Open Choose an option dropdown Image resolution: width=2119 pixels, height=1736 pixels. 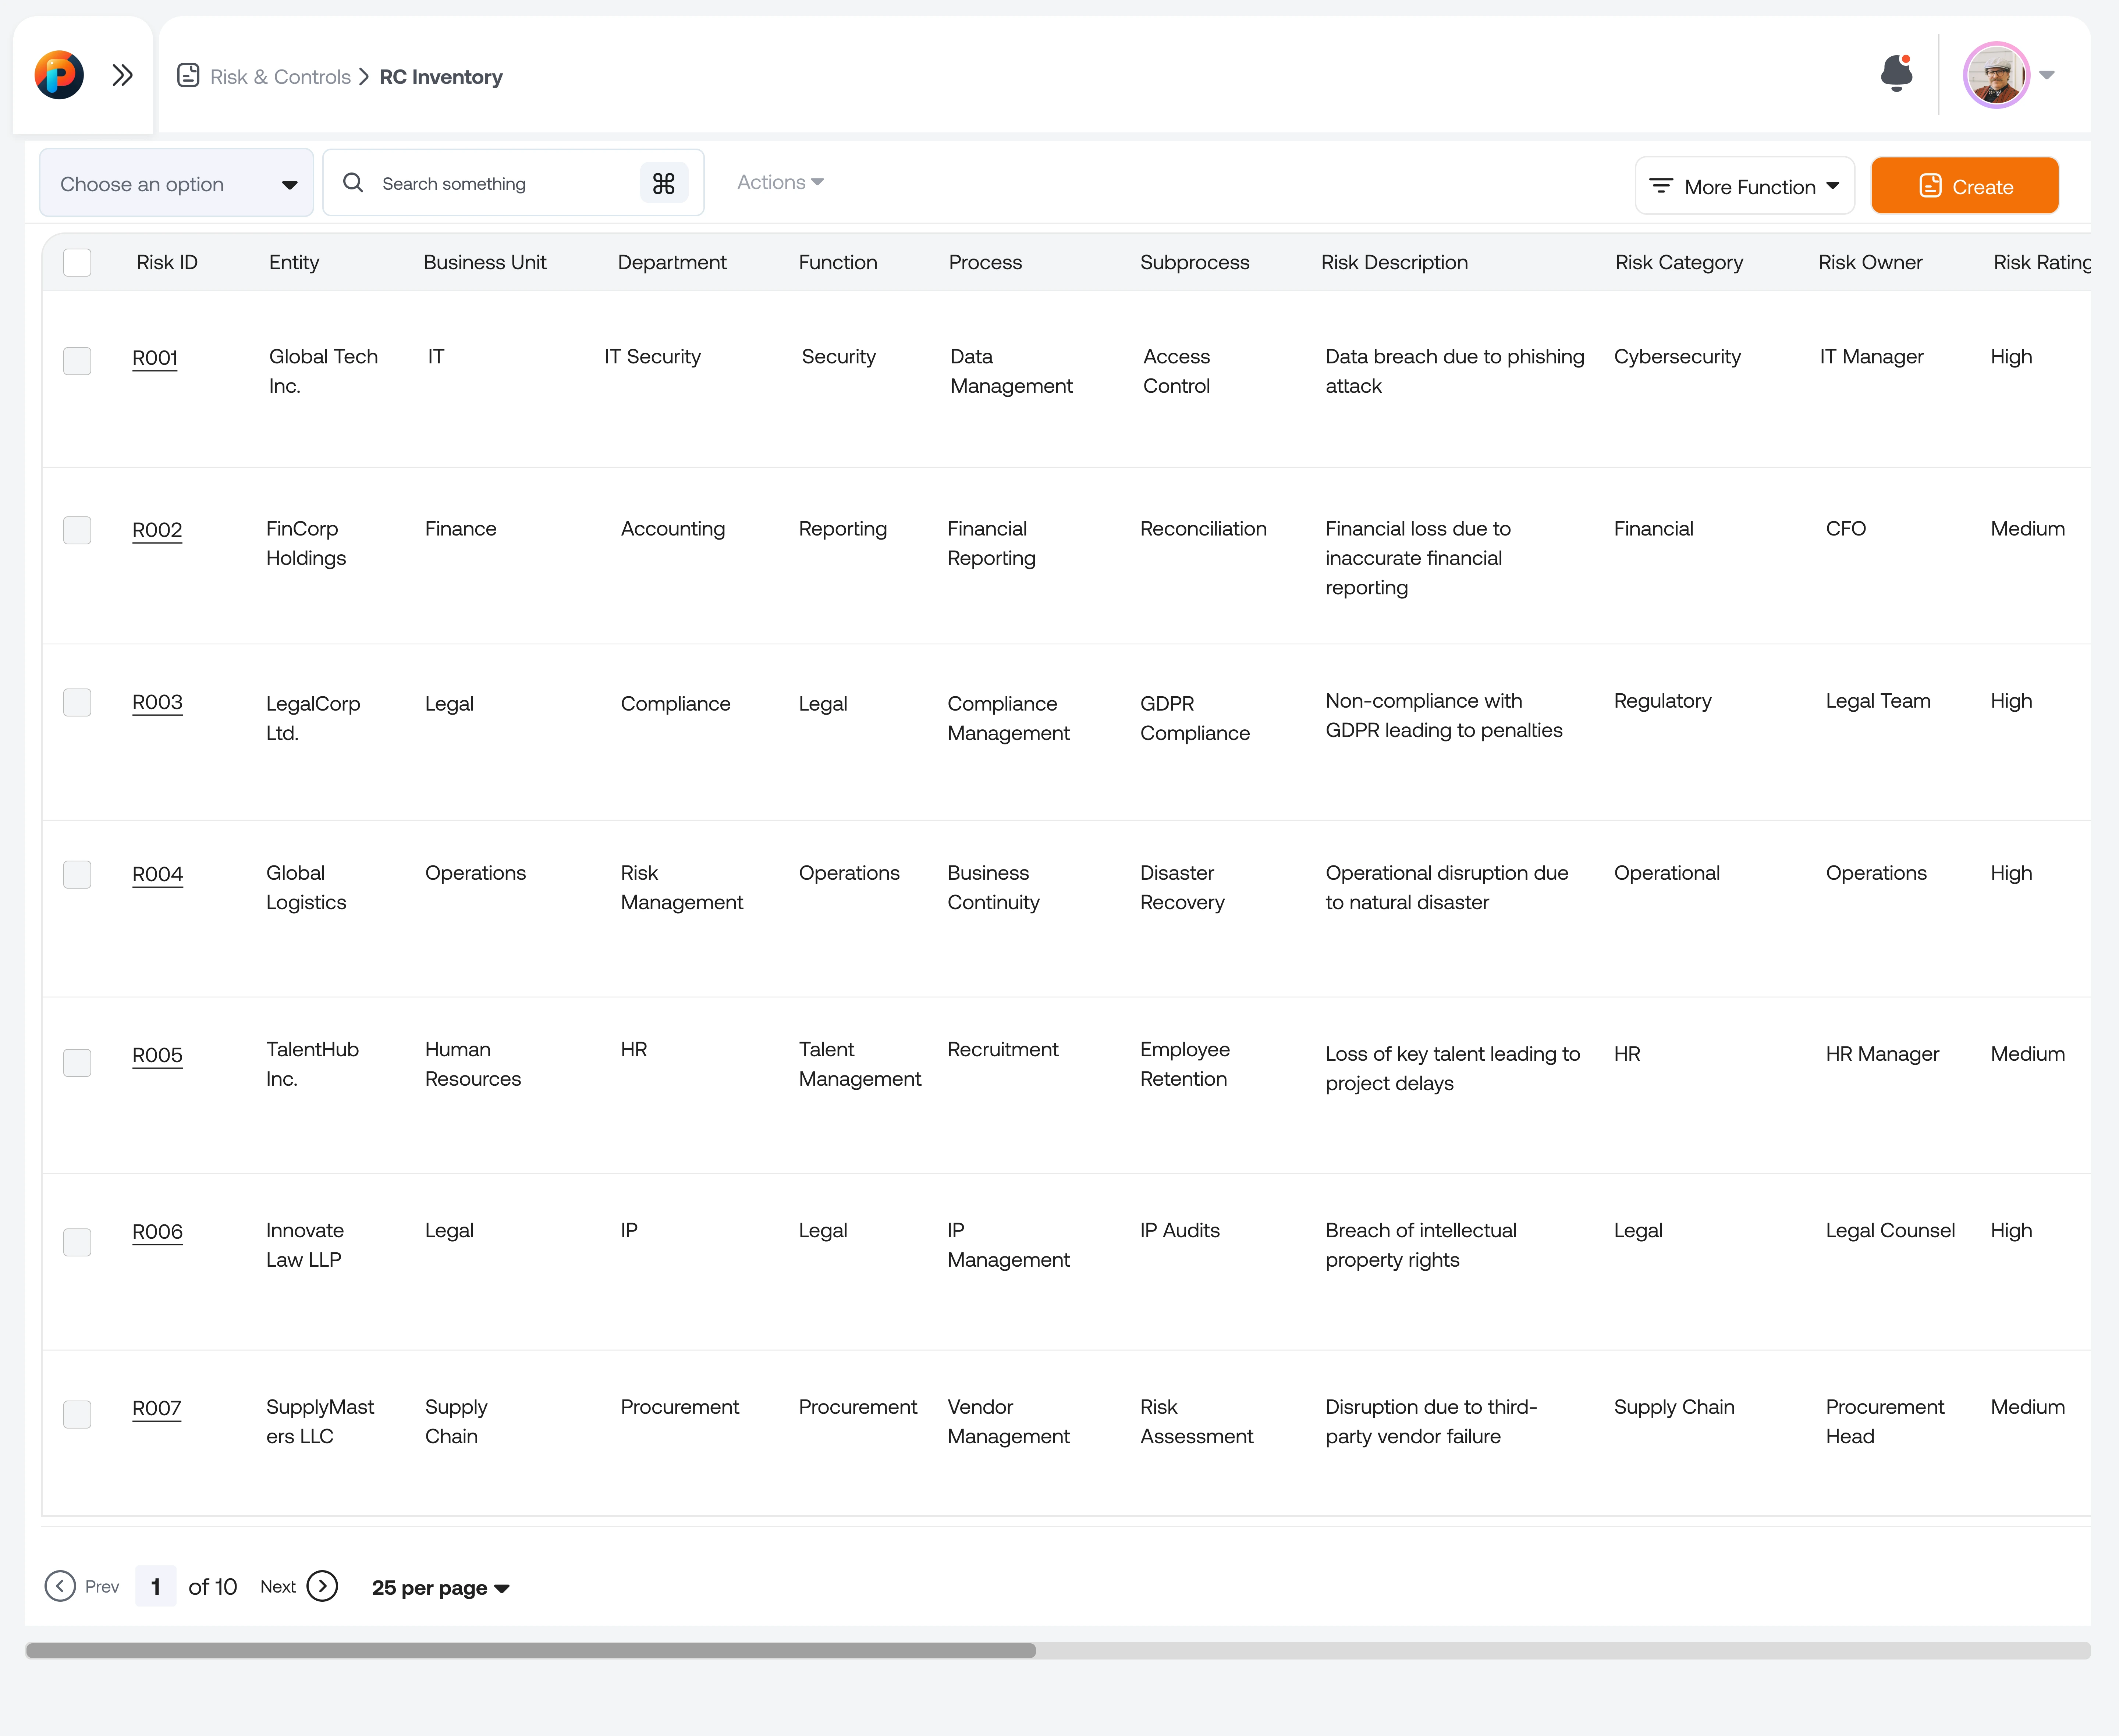[176, 183]
